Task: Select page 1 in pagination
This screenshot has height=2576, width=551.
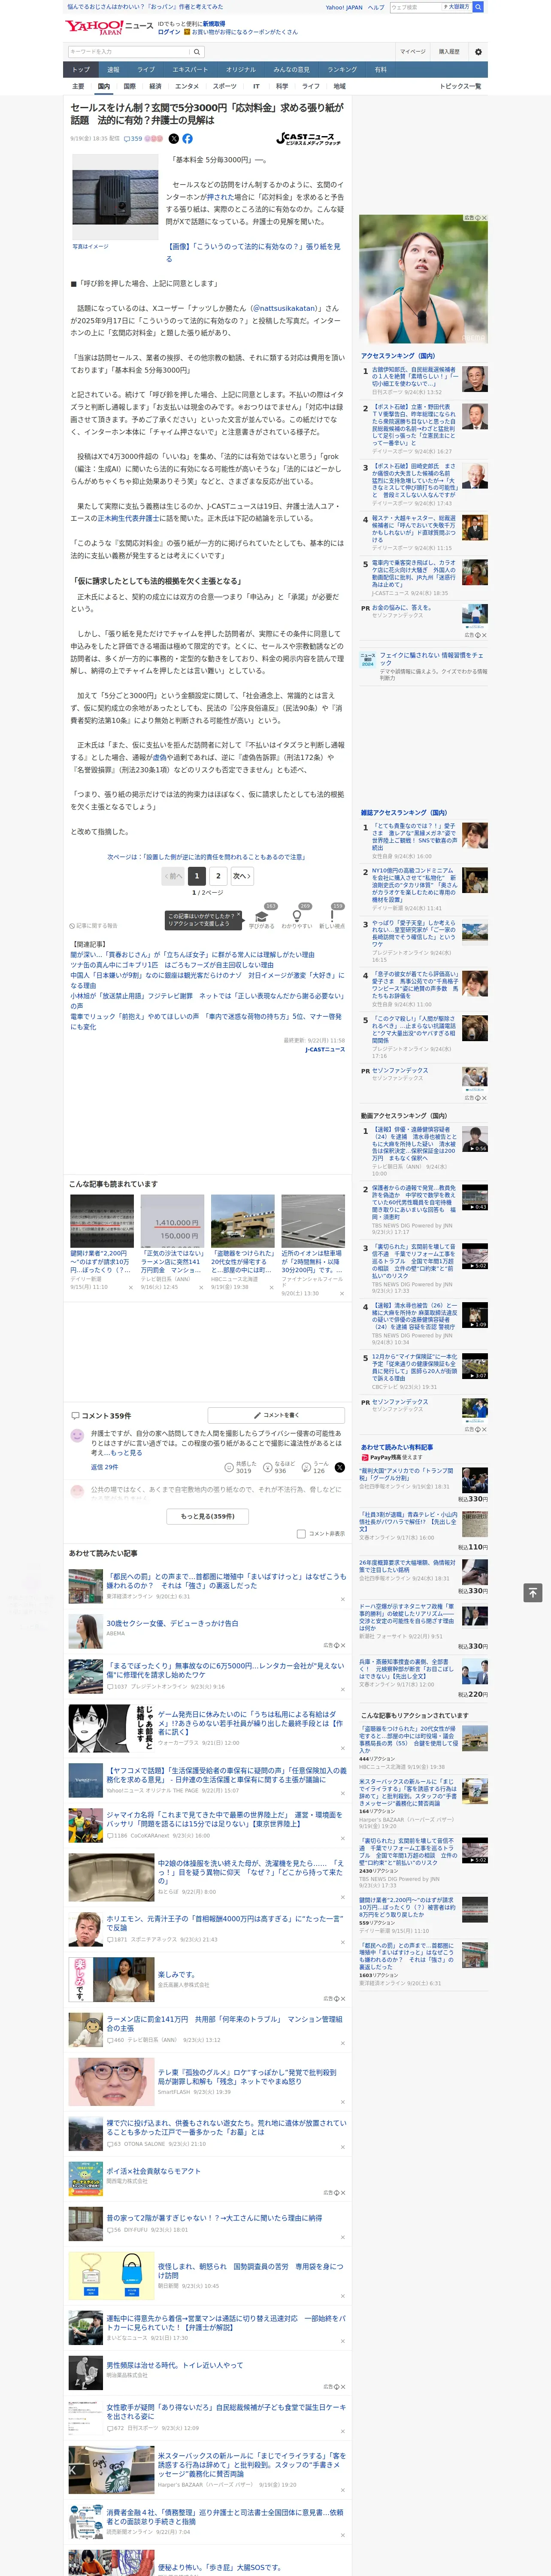Action: [x=197, y=875]
